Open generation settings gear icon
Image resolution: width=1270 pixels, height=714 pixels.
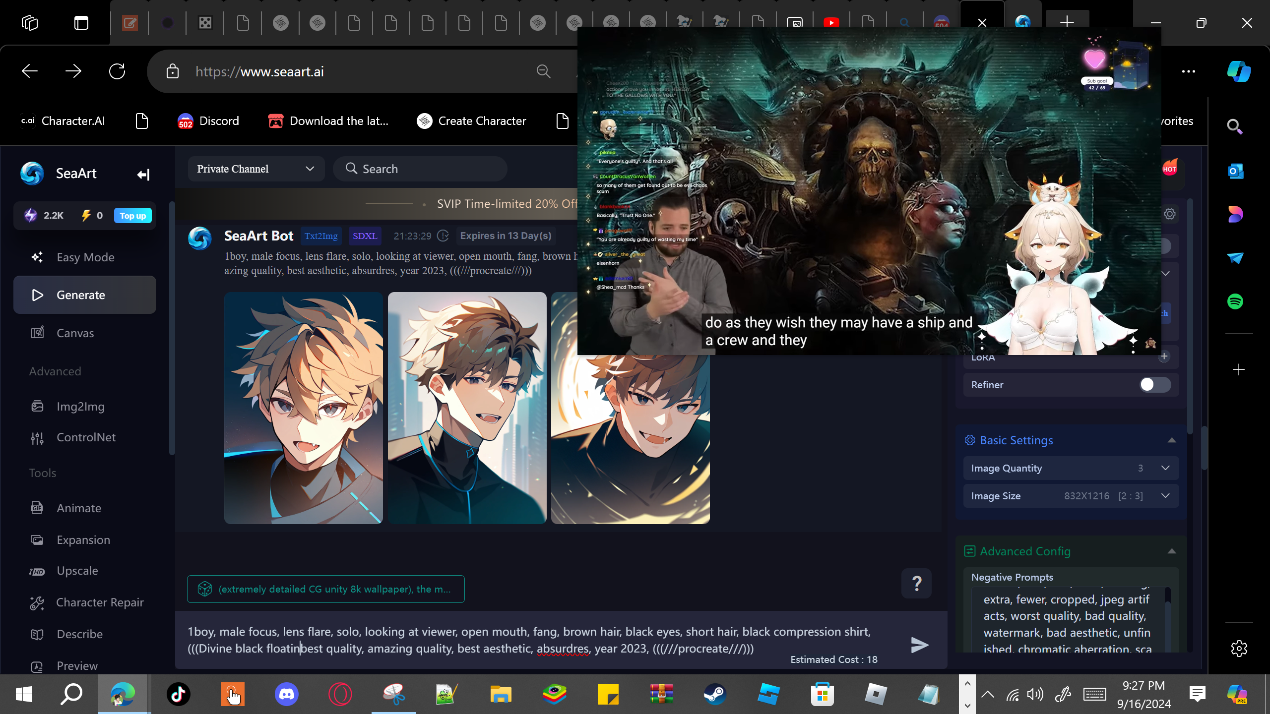(1170, 214)
